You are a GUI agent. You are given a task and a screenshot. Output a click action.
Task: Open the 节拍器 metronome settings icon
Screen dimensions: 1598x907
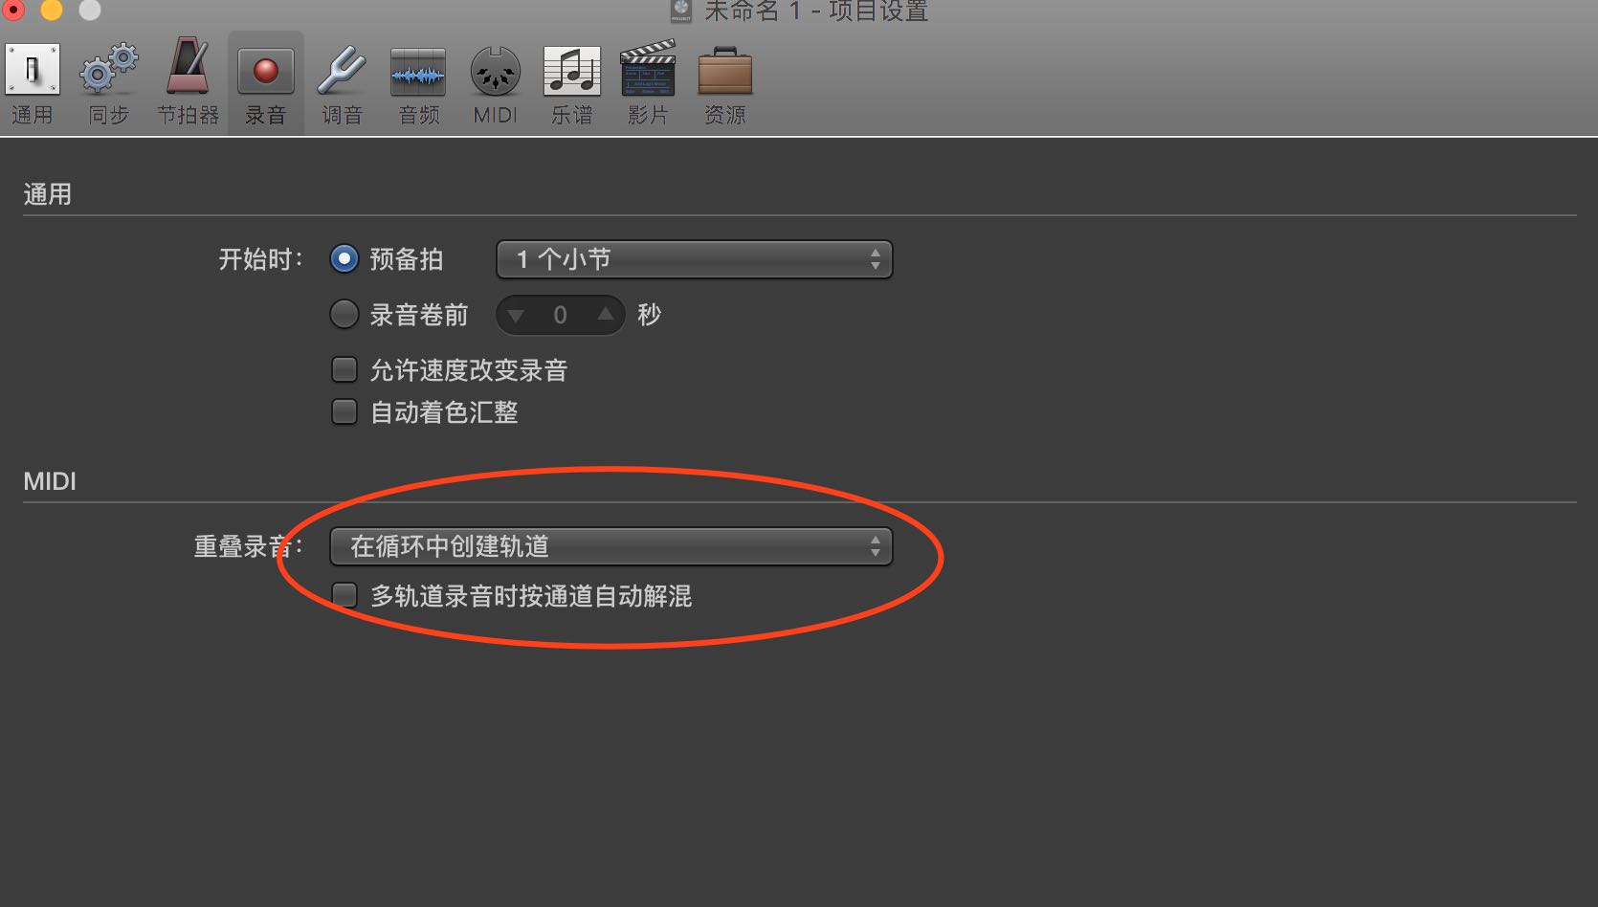(189, 69)
